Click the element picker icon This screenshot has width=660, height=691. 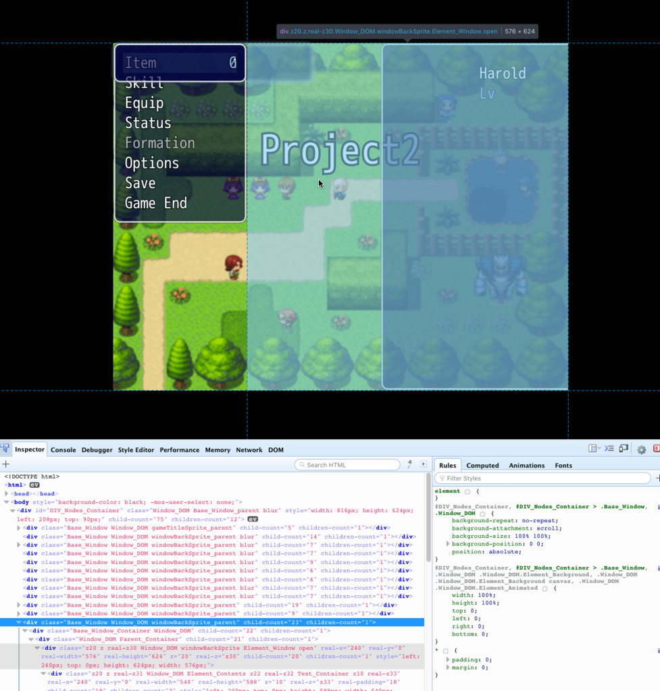click(5, 449)
